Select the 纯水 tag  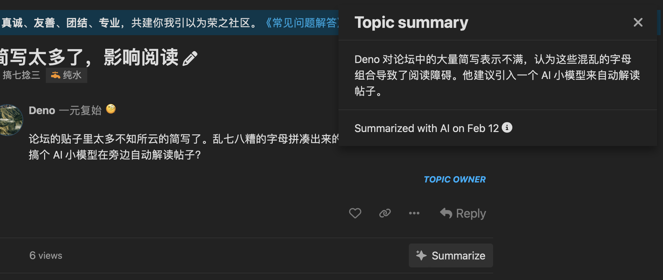(x=66, y=75)
